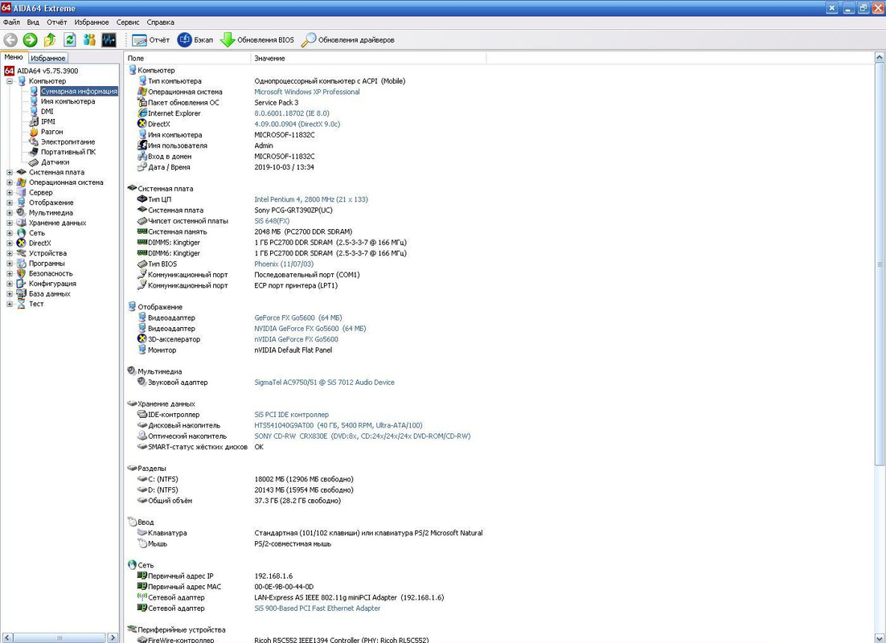Click the Безопасность shield icon
The image size is (886, 643).
[x=22, y=273]
